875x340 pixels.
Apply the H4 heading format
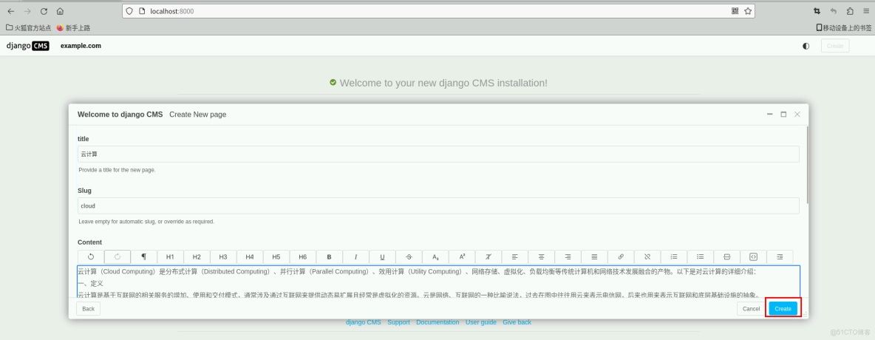[x=250, y=256]
